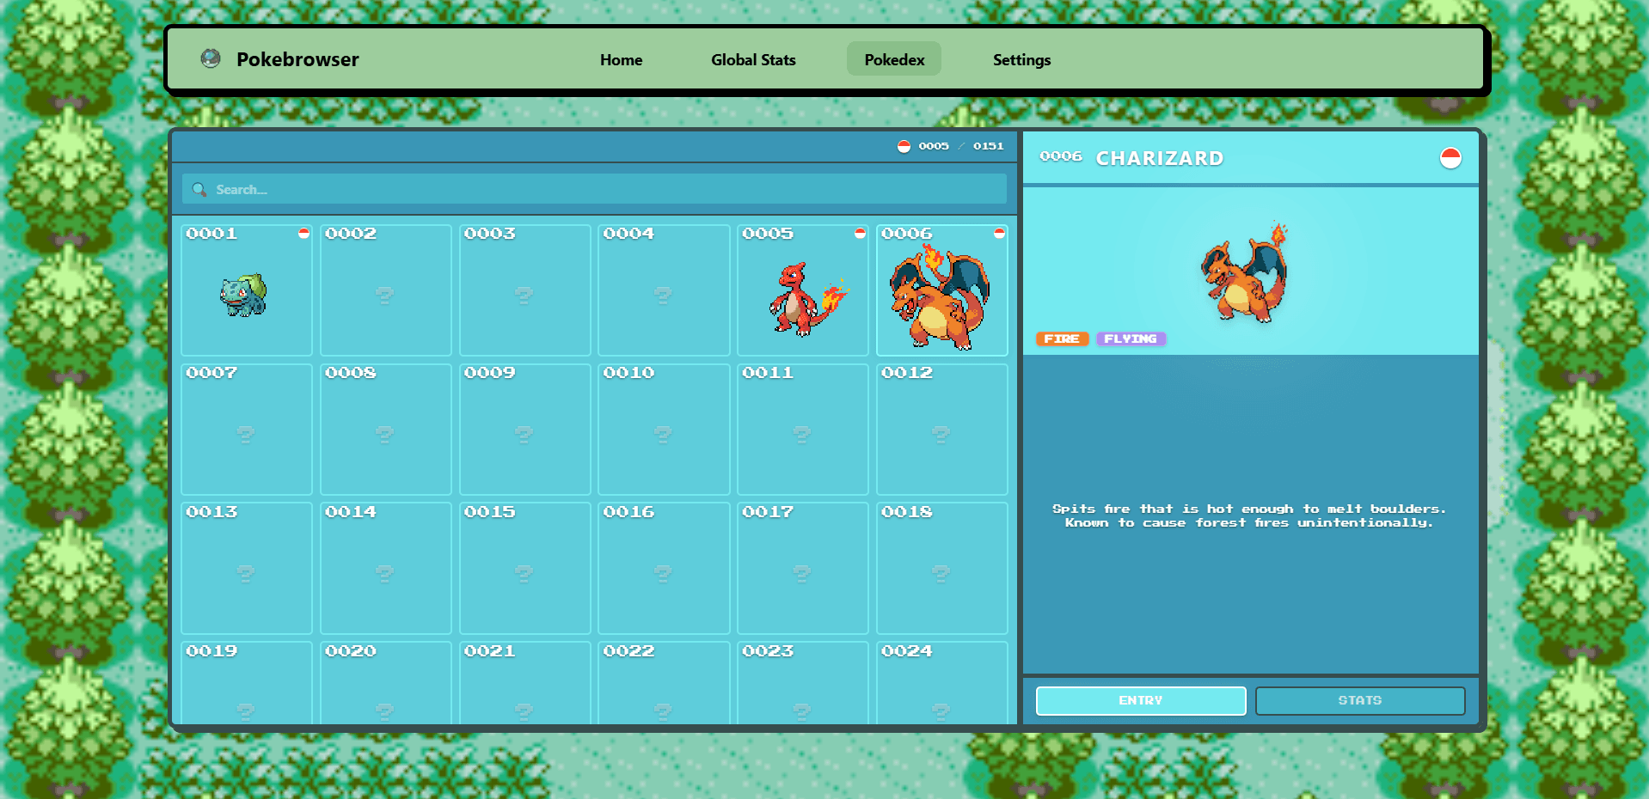This screenshot has width=1649, height=799.
Task: Click the FLYING type badge
Action: tap(1131, 339)
